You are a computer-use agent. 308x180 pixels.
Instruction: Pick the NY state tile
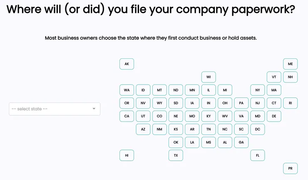coord(258,90)
